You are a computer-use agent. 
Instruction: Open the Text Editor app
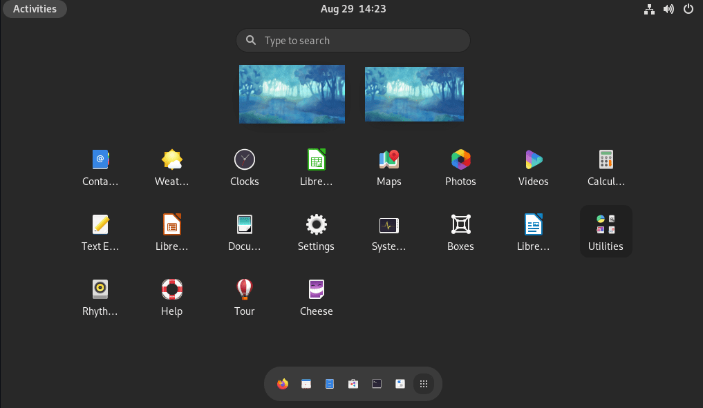100,232
